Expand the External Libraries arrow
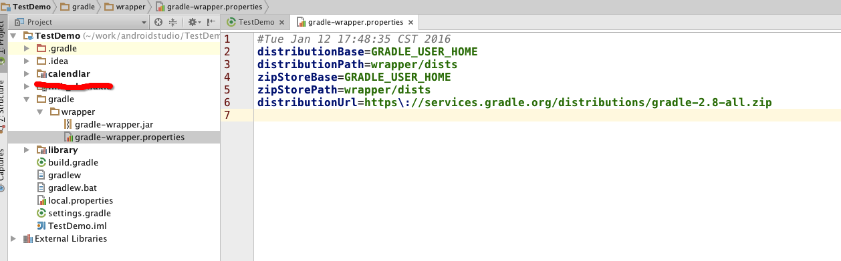 pos(14,238)
